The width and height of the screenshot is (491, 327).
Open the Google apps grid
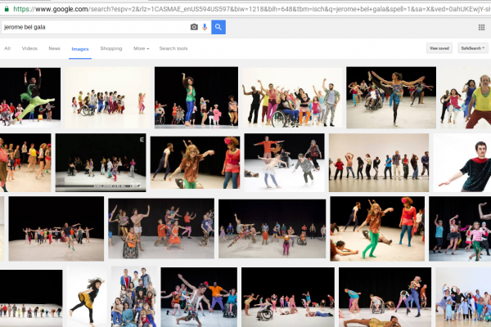tap(481, 27)
